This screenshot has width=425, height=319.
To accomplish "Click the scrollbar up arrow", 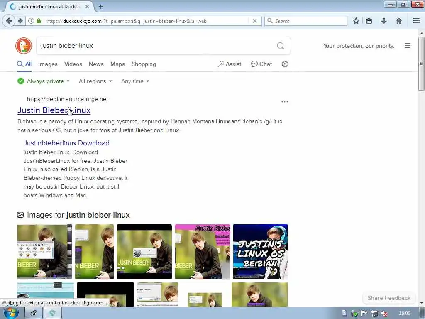I will tap(421, 33).
